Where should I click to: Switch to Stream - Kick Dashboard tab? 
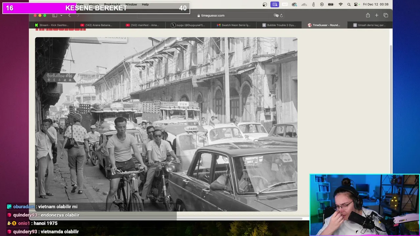[52, 25]
